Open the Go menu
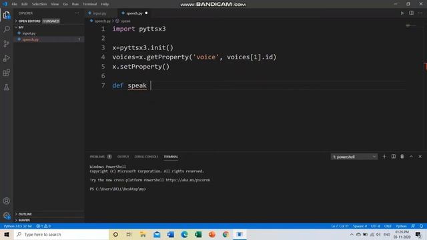Viewport: 427px width, 240px height. (65, 4)
